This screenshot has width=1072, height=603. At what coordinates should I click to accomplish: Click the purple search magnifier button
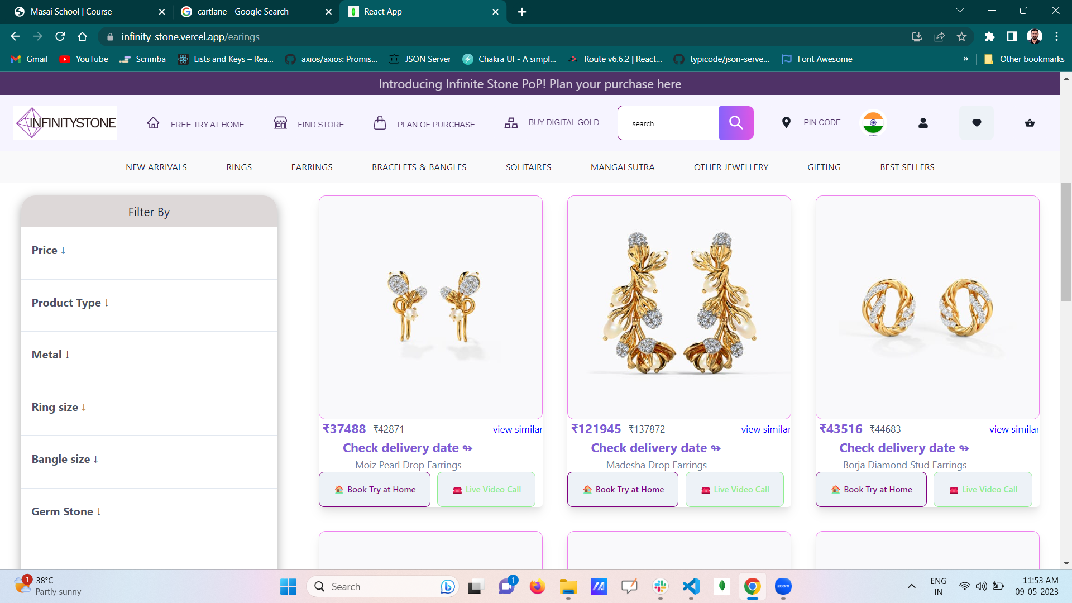(x=736, y=123)
